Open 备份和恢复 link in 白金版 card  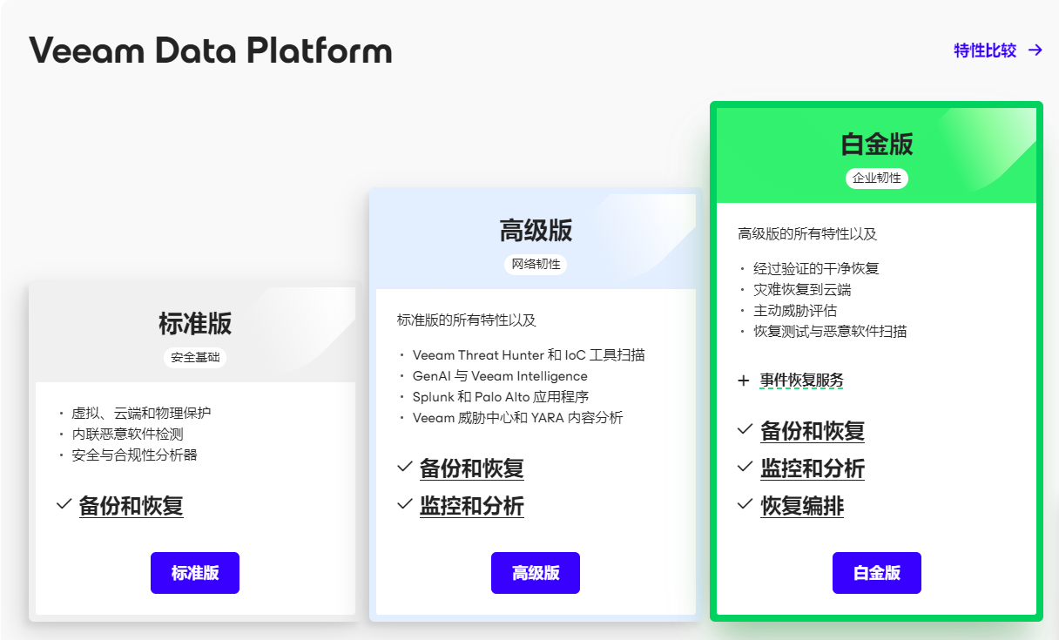pyautogui.click(x=813, y=431)
